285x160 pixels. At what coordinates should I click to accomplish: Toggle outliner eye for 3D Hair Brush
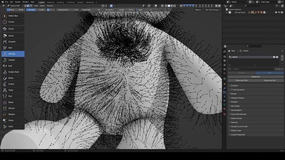point(279,12)
